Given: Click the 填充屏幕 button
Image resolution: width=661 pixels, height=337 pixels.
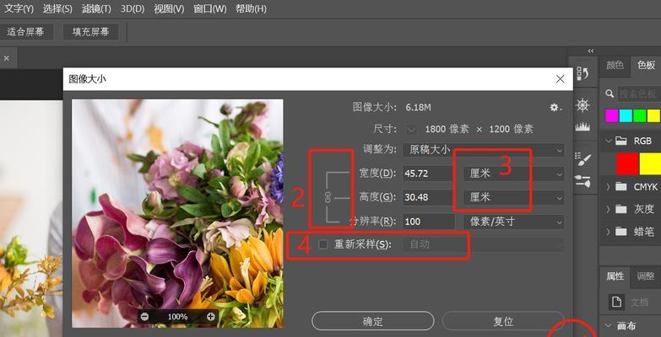Looking at the screenshot, I should (x=90, y=32).
